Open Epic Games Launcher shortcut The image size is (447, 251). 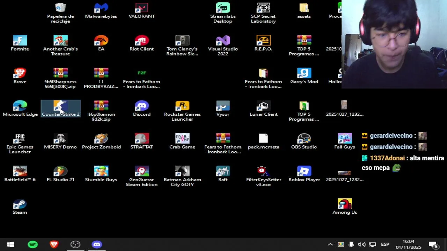[20, 144]
